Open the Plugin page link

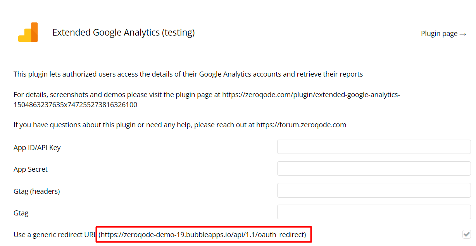click(439, 34)
